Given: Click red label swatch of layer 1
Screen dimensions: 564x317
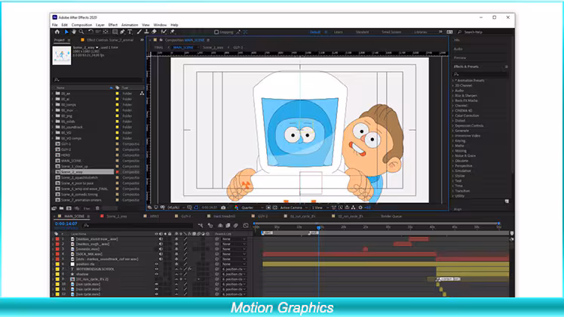Looking at the screenshot, I should (57, 239).
